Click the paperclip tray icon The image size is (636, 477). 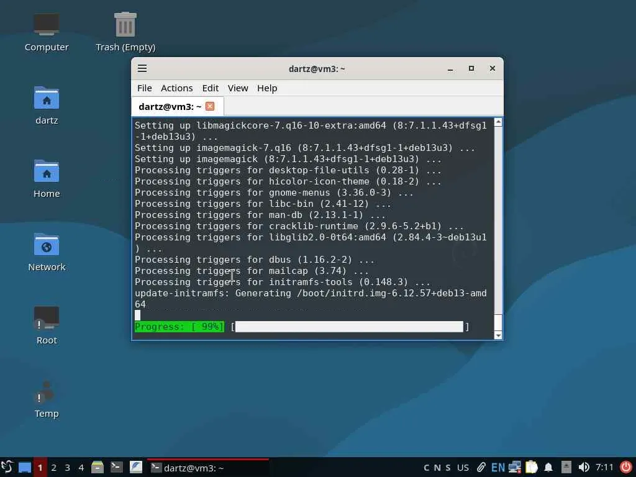[x=481, y=467]
